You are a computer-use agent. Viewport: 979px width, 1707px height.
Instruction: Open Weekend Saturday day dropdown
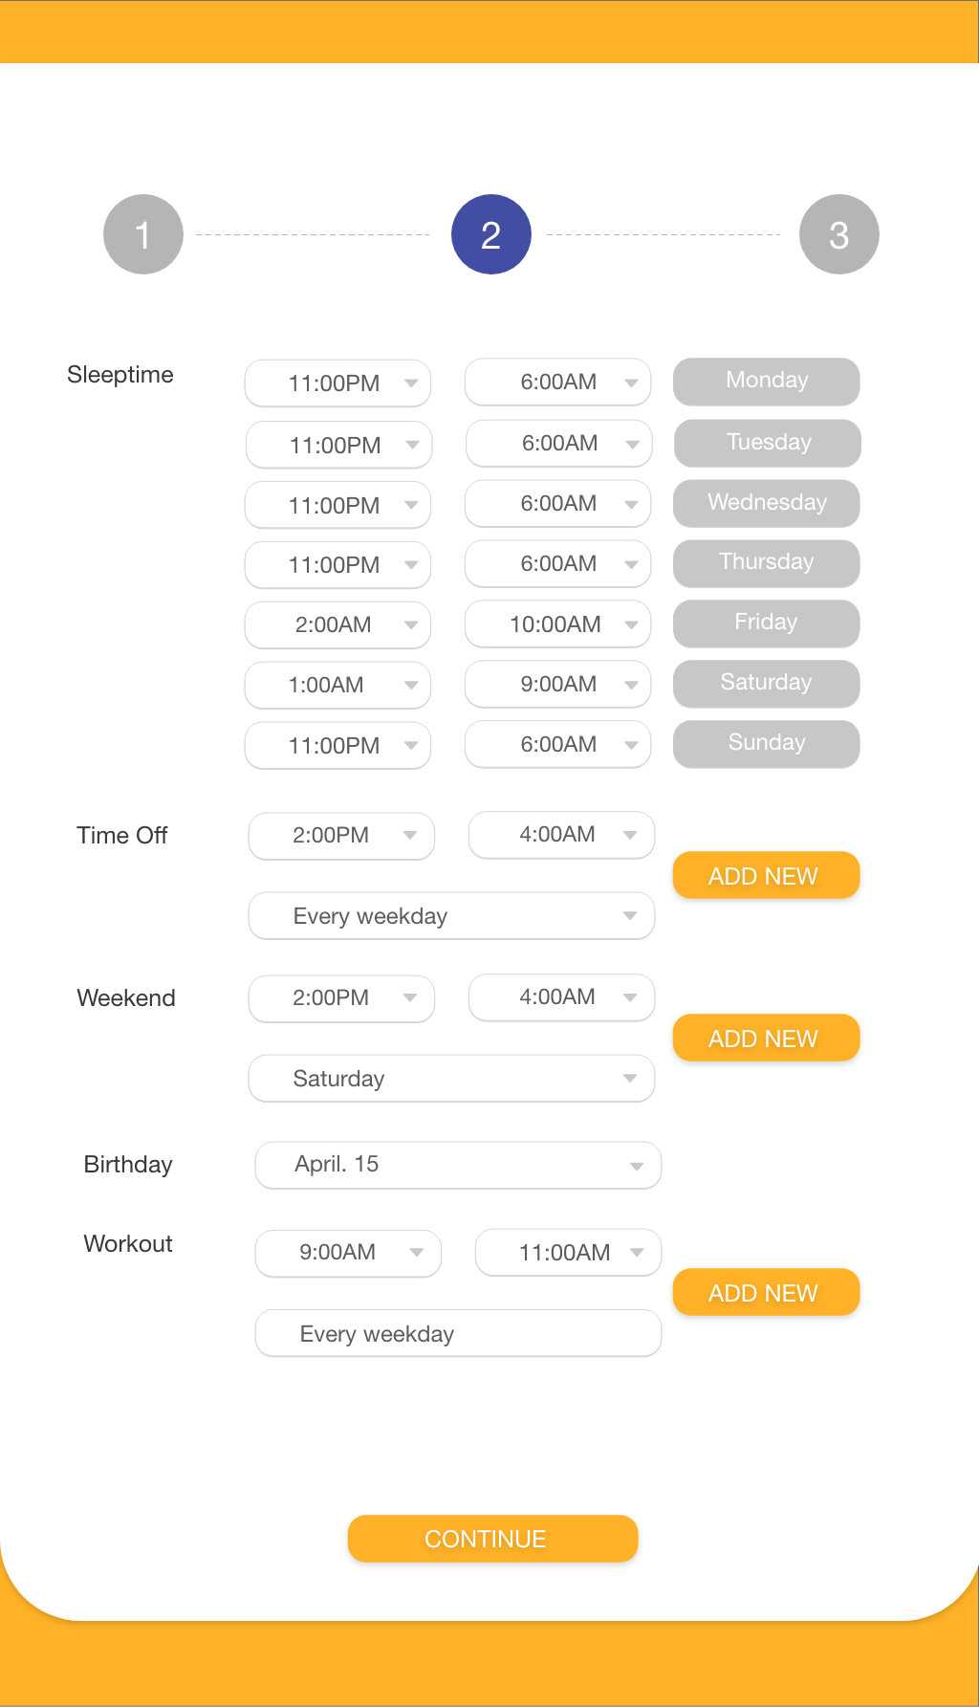(x=451, y=1079)
